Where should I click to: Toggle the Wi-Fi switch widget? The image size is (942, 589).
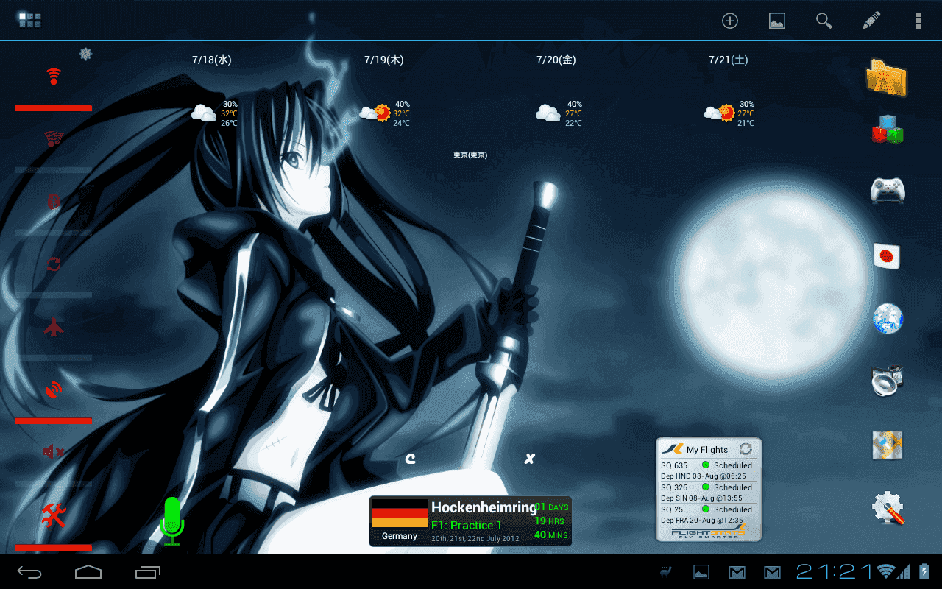(53, 77)
